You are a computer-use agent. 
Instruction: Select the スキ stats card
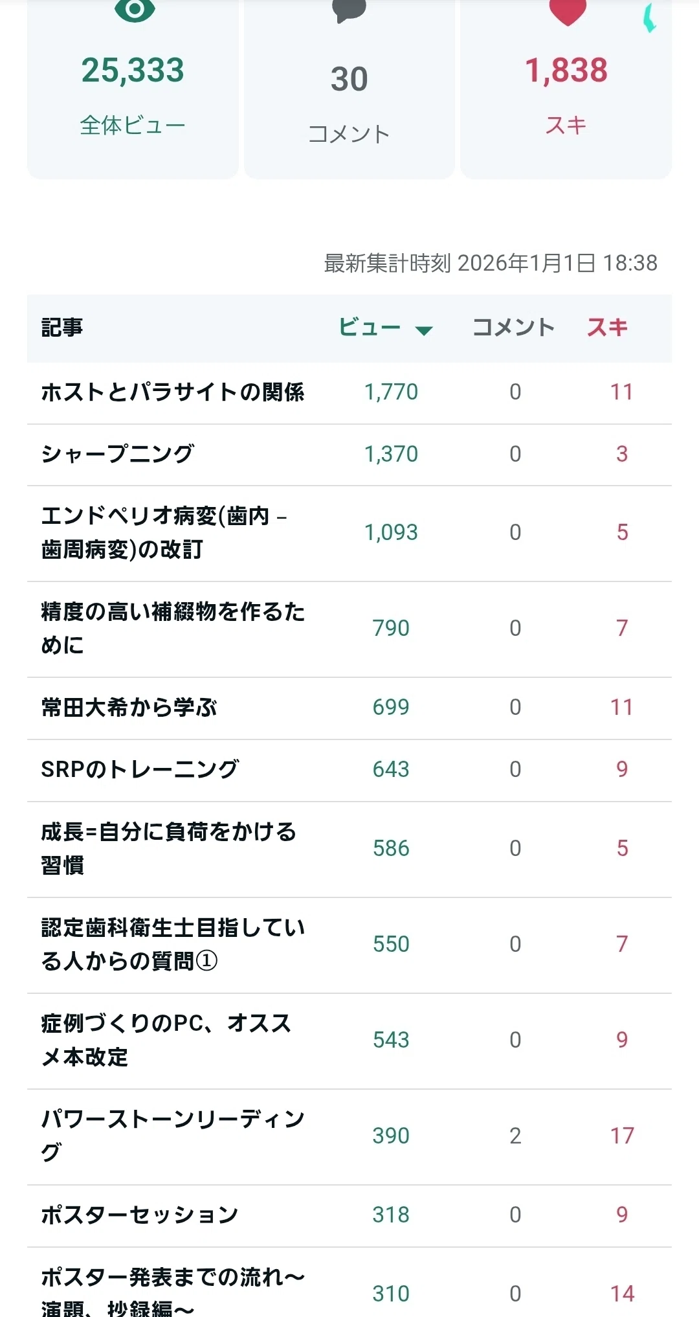(x=566, y=89)
